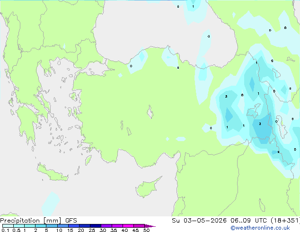Click the '3' precipitation value on the map
The width and height of the screenshot is (300, 232).
(x=260, y=124)
